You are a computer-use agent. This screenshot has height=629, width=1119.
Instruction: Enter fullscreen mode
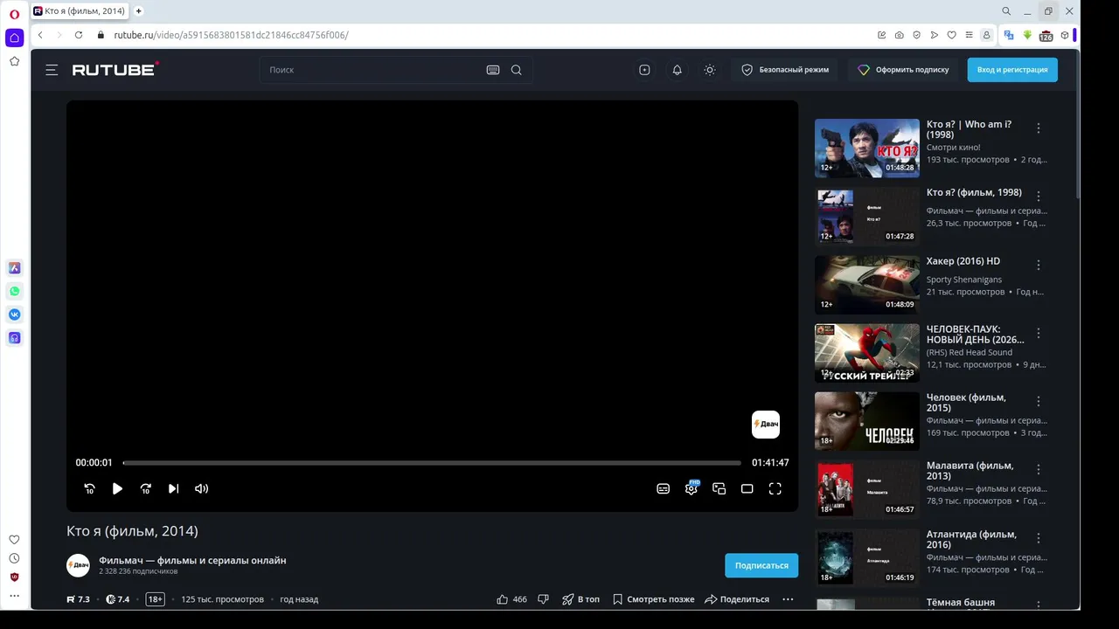coord(775,488)
